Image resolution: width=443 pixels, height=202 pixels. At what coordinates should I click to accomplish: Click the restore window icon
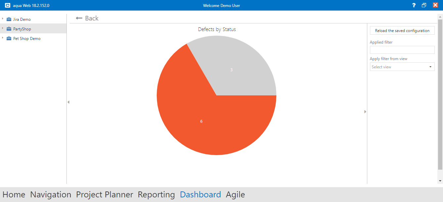click(x=424, y=5)
